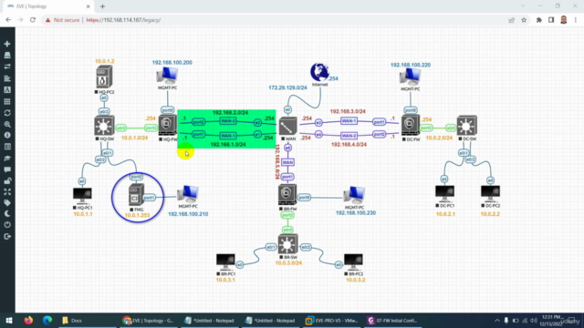This screenshot has height=328, width=584.
Task: Select the BR-PC1 desktop node
Action: [x=225, y=262]
